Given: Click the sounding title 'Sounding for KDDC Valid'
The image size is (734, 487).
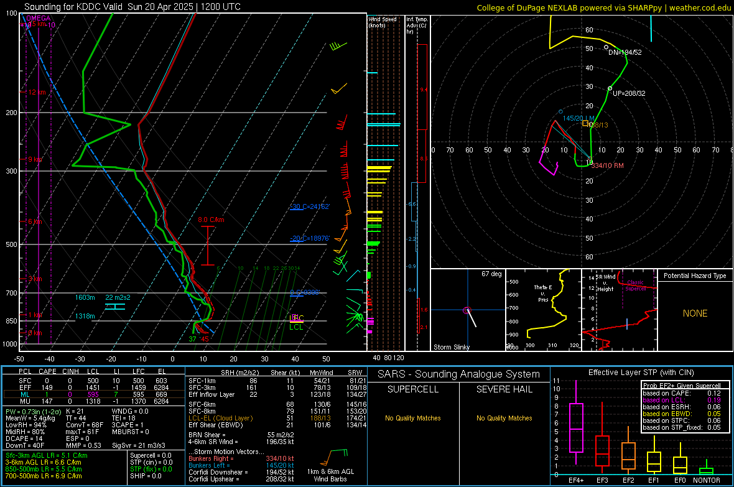Looking at the screenshot, I should [74, 7].
